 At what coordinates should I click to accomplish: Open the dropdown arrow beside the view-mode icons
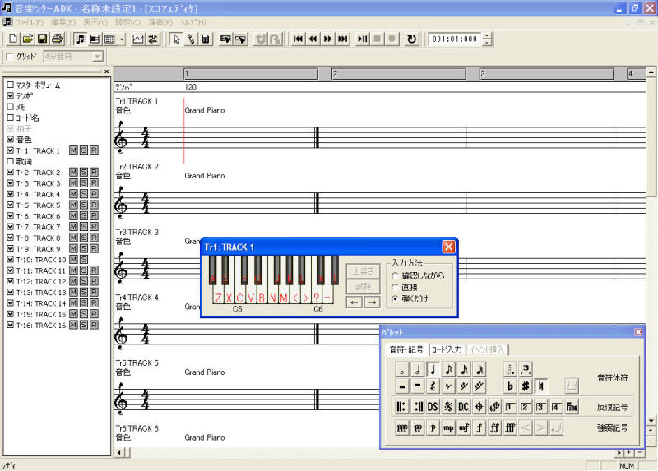[122, 39]
